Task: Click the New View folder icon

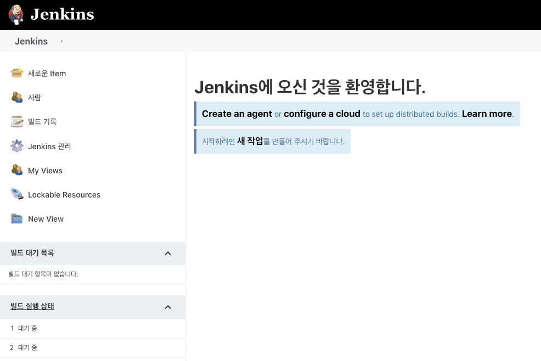Action: 17,218
